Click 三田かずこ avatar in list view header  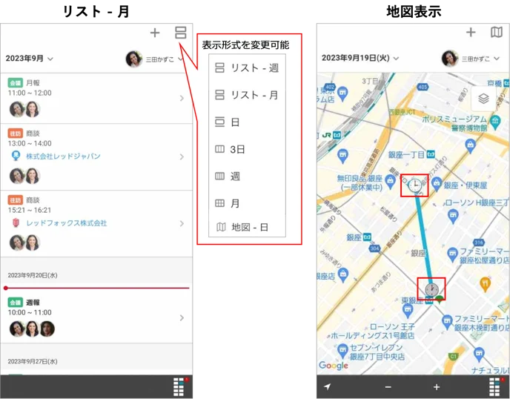coord(134,59)
